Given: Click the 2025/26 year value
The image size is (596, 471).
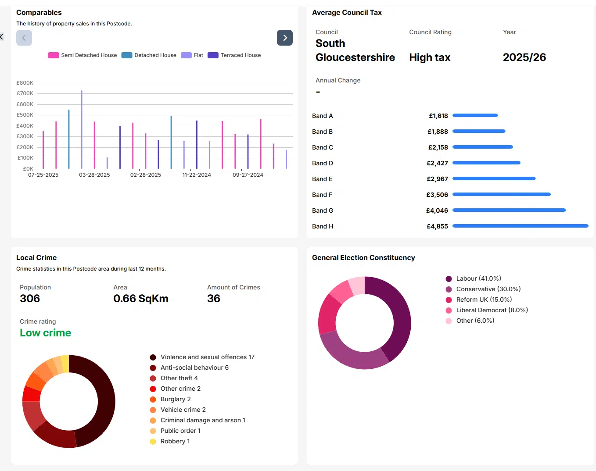Looking at the screenshot, I should [x=524, y=57].
